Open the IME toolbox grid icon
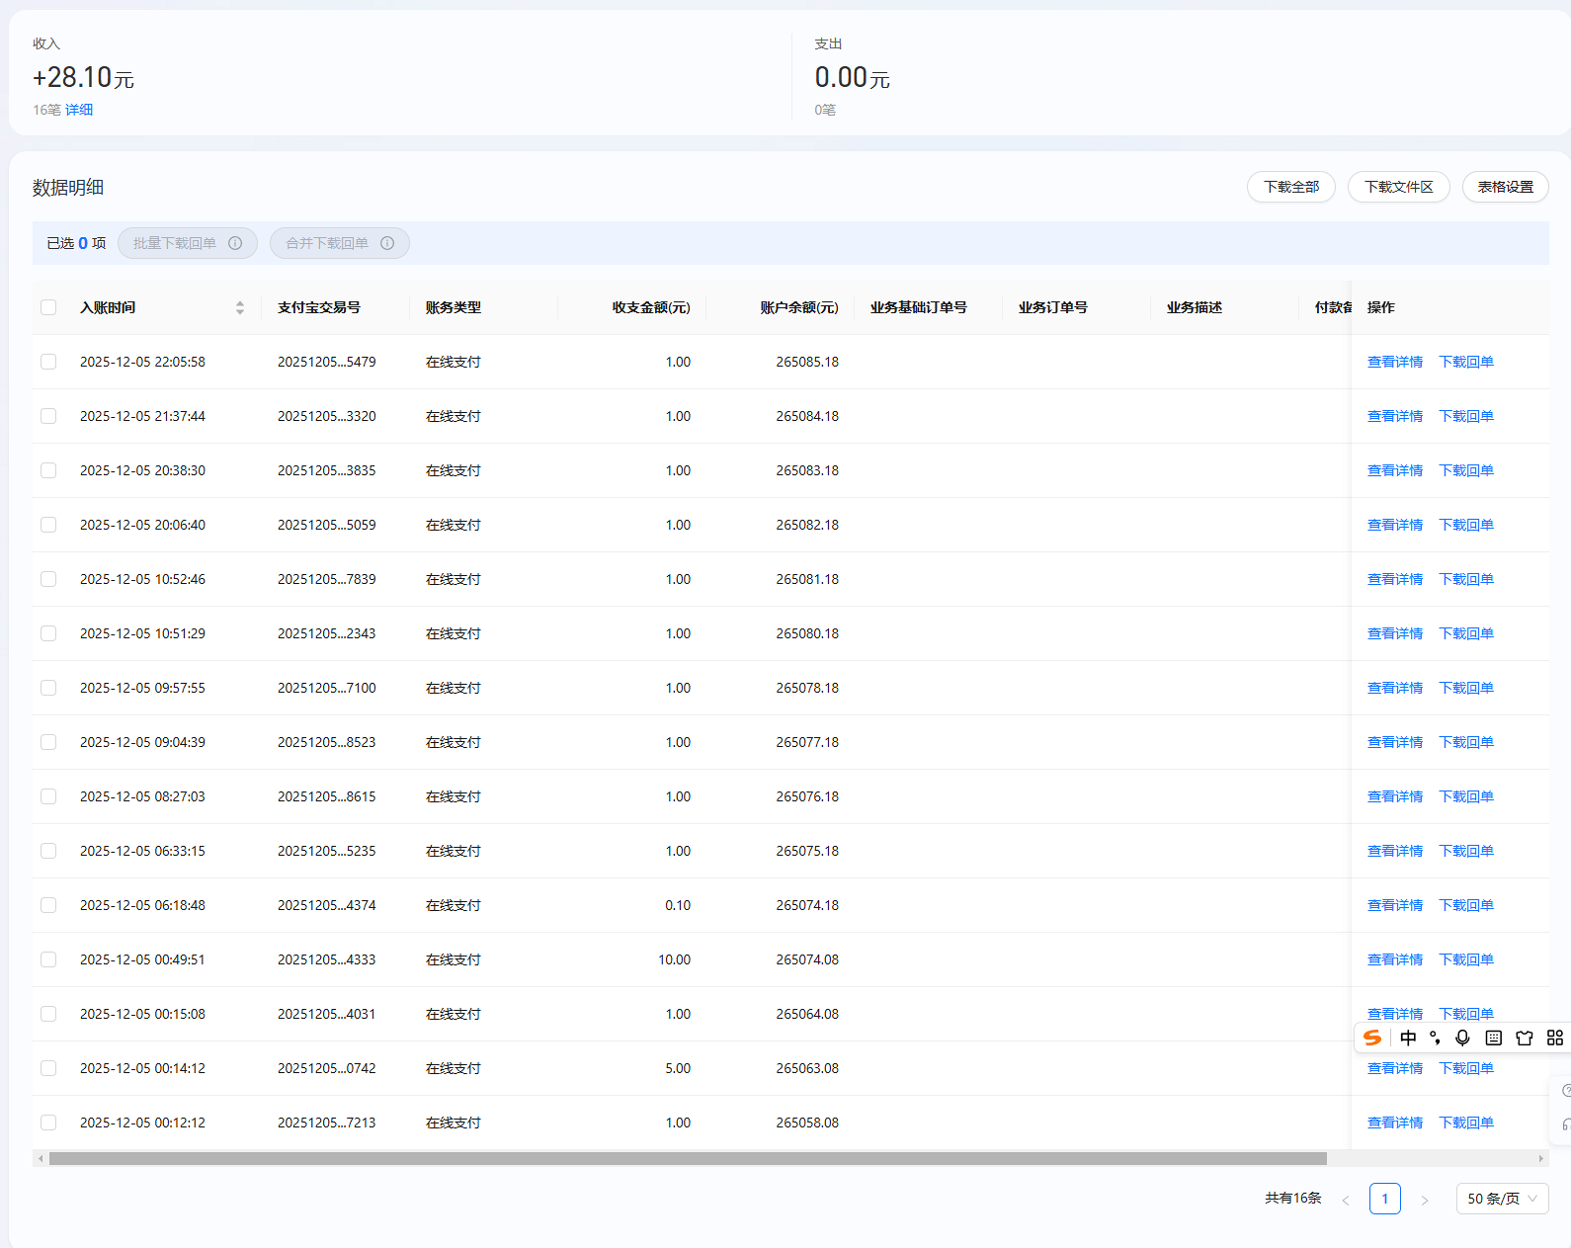1571x1248 pixels. pyautogui.click(x=1555, y=1038)
